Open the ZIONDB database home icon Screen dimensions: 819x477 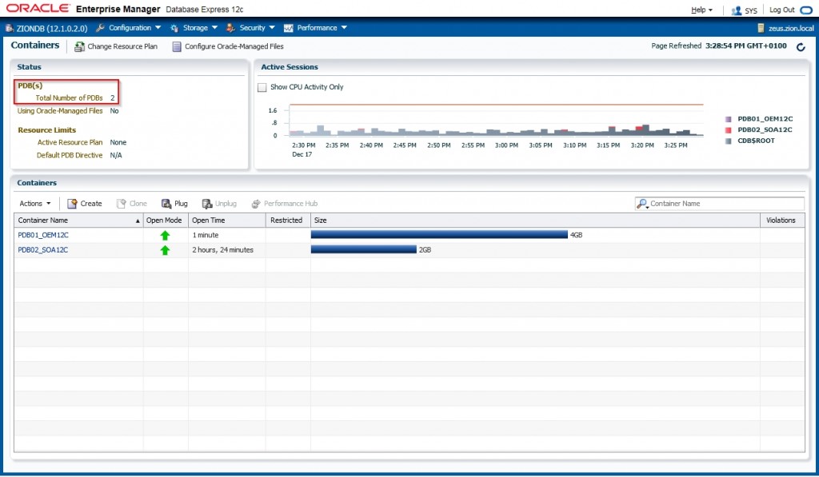click(x=8, y=26)
